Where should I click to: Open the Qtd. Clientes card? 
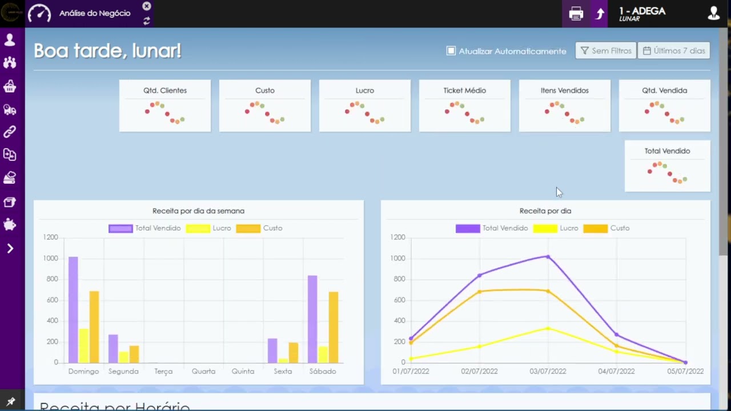165,106
